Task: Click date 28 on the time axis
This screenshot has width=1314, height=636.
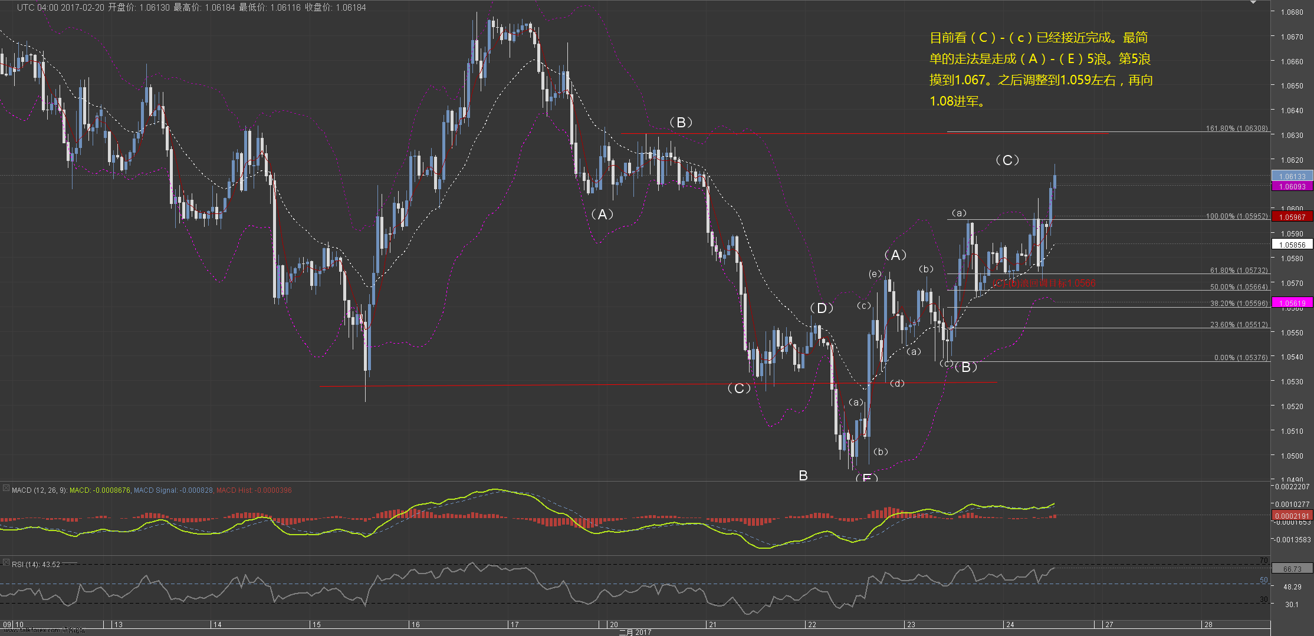Action: click(1208, 624)
